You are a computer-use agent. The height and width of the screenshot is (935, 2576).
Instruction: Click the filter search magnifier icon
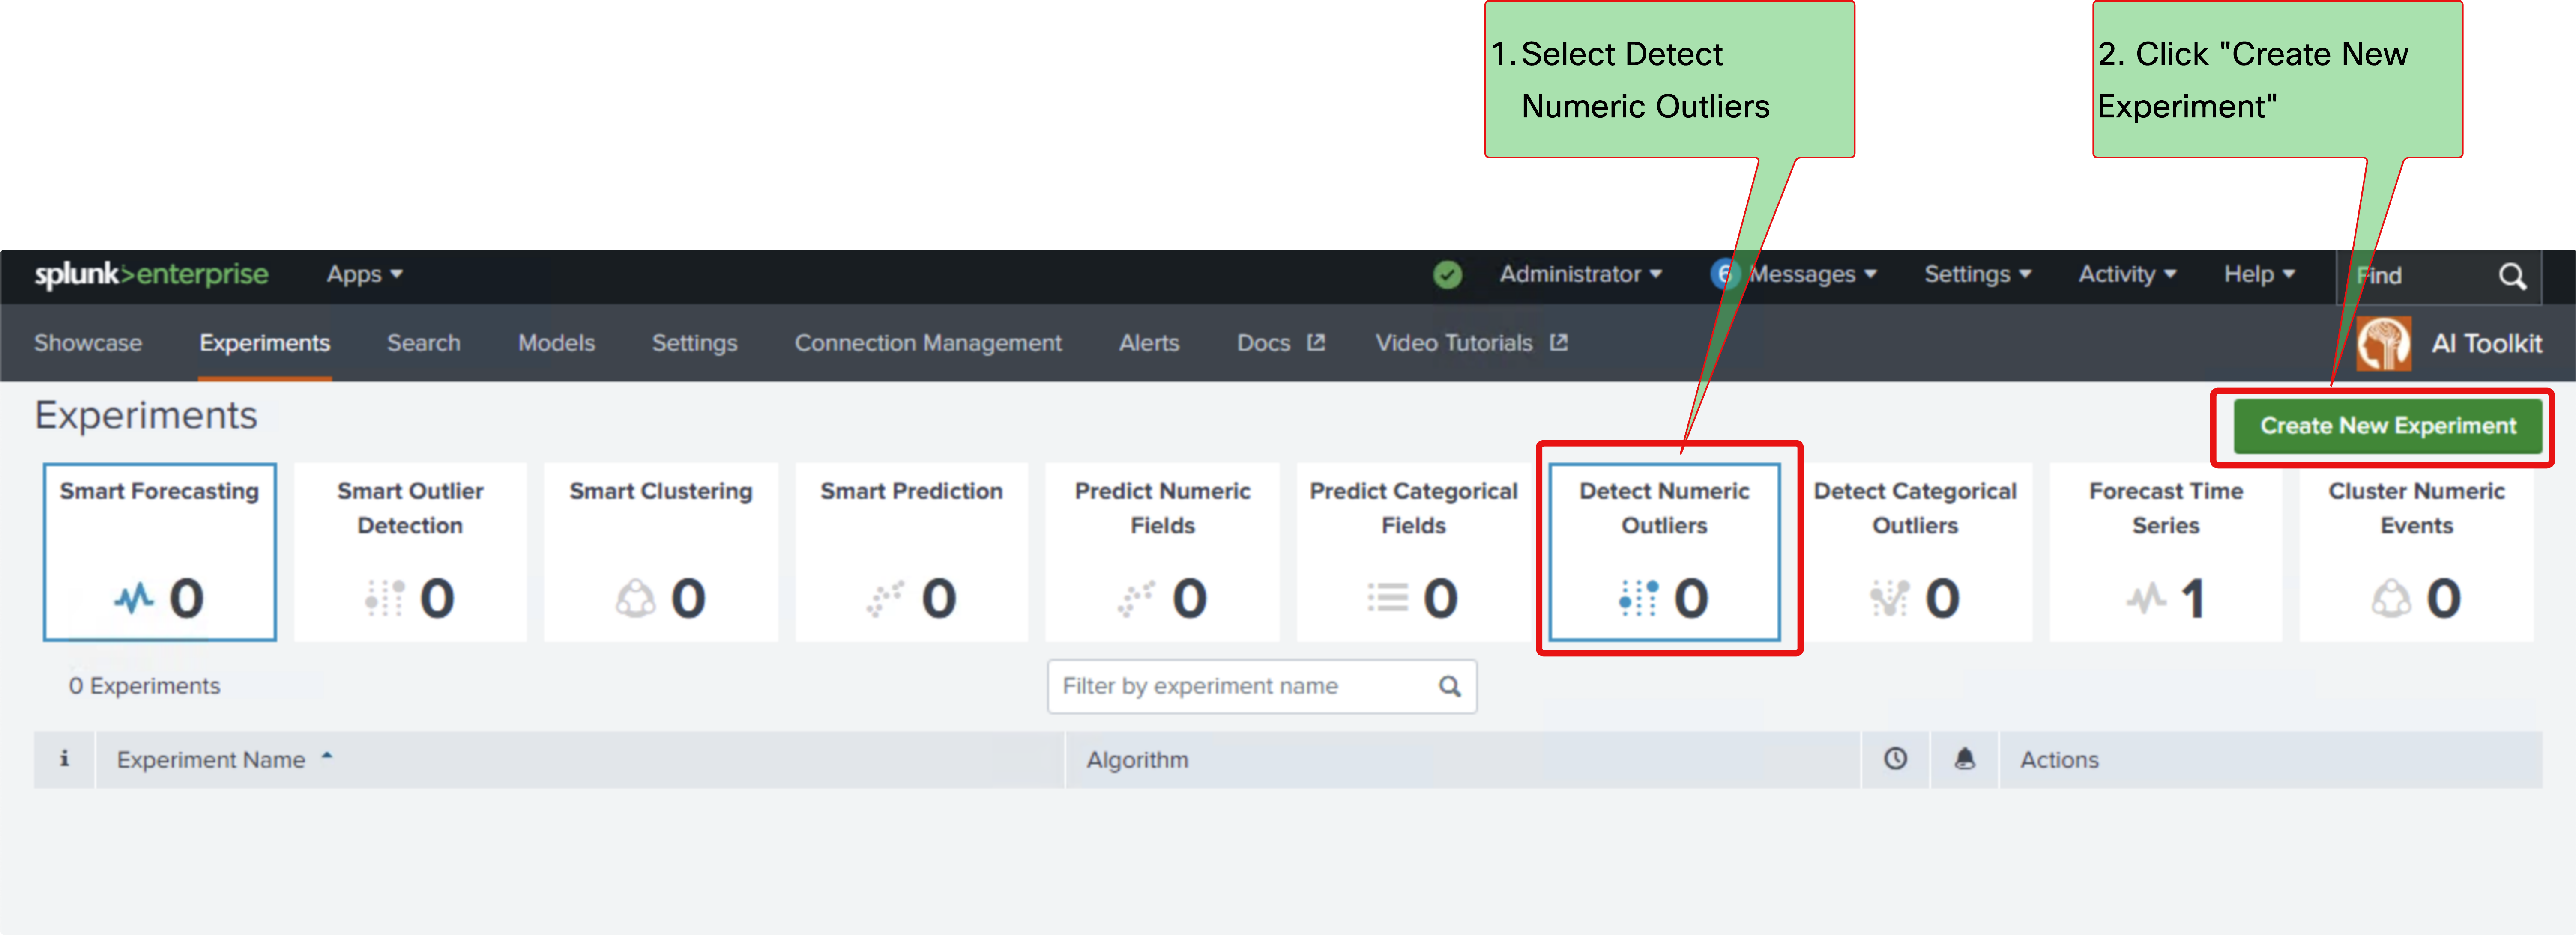click(x=1450, y=686)
